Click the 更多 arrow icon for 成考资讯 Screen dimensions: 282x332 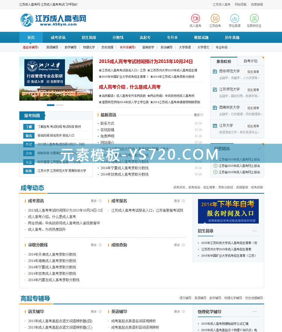[100, 201]
